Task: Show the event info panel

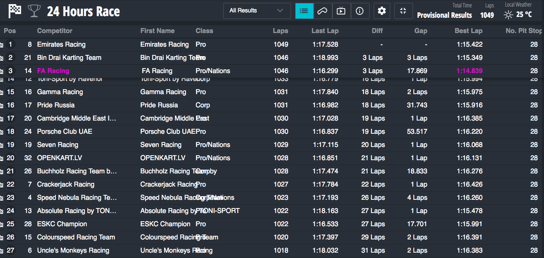Action: tap(360, 11)
